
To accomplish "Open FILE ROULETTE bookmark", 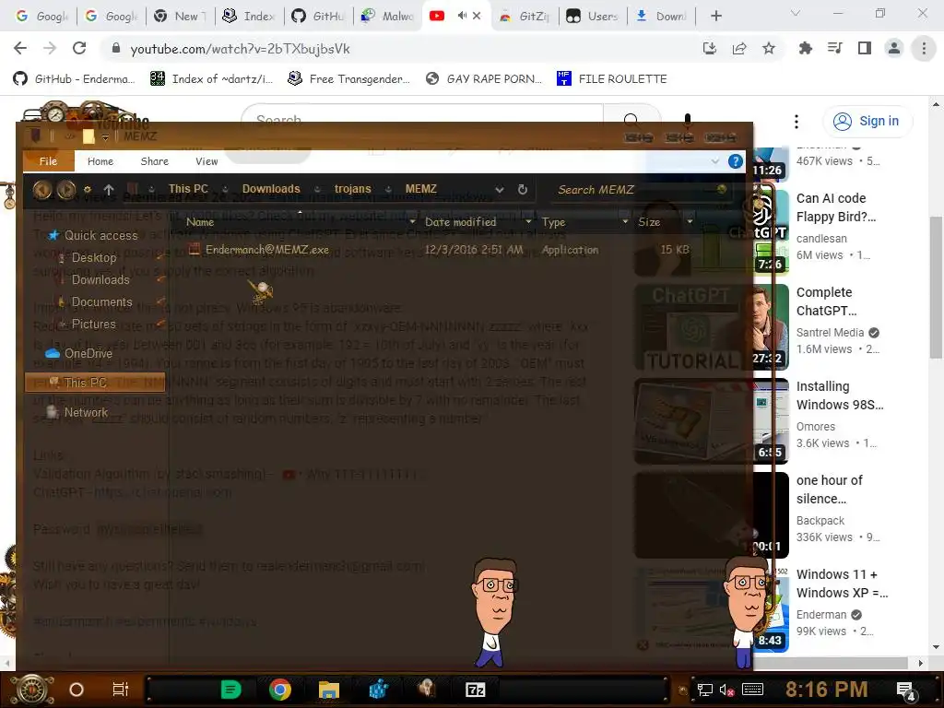I will [x=612, y=79].
